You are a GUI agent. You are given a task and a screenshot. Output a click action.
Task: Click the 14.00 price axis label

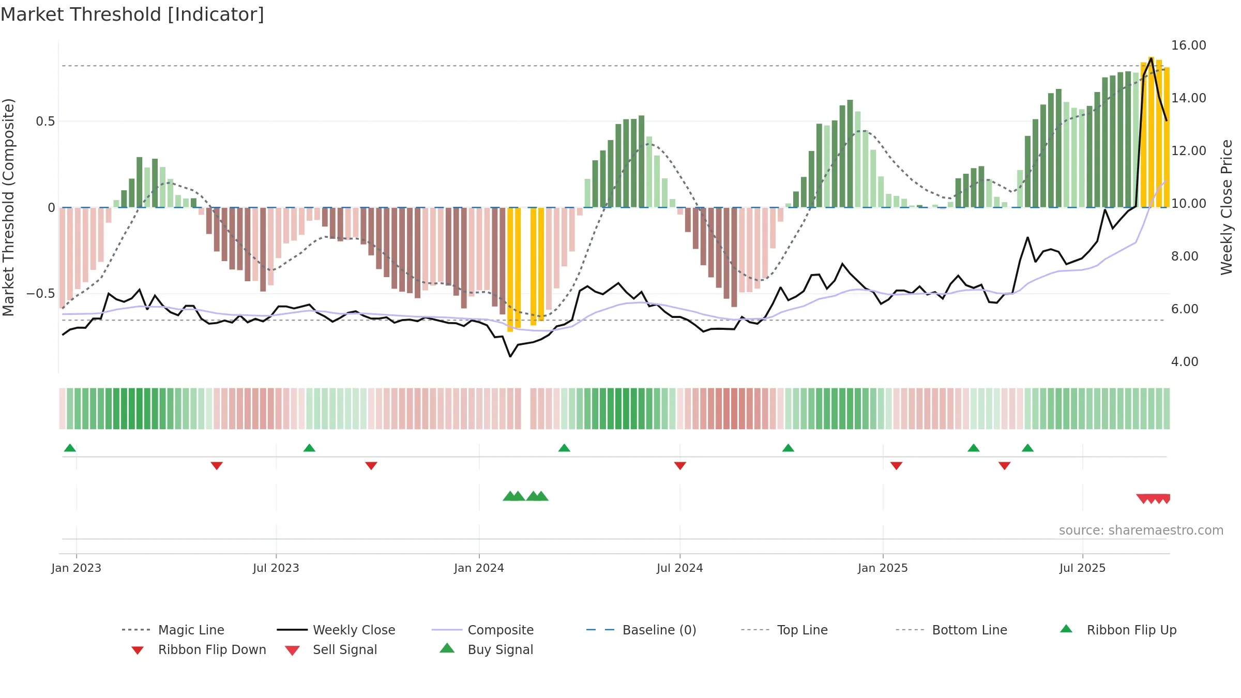click(1189, 98)
